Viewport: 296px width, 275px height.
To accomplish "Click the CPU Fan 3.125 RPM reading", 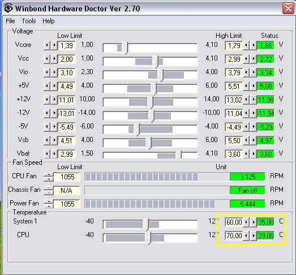I will 247,177.
